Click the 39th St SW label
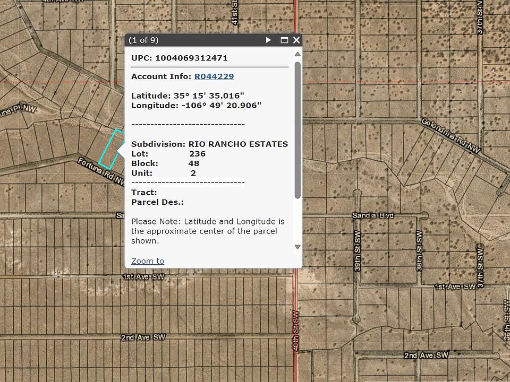Image resolution: width=510 pixels, height=382 pixels. [358, 250]
